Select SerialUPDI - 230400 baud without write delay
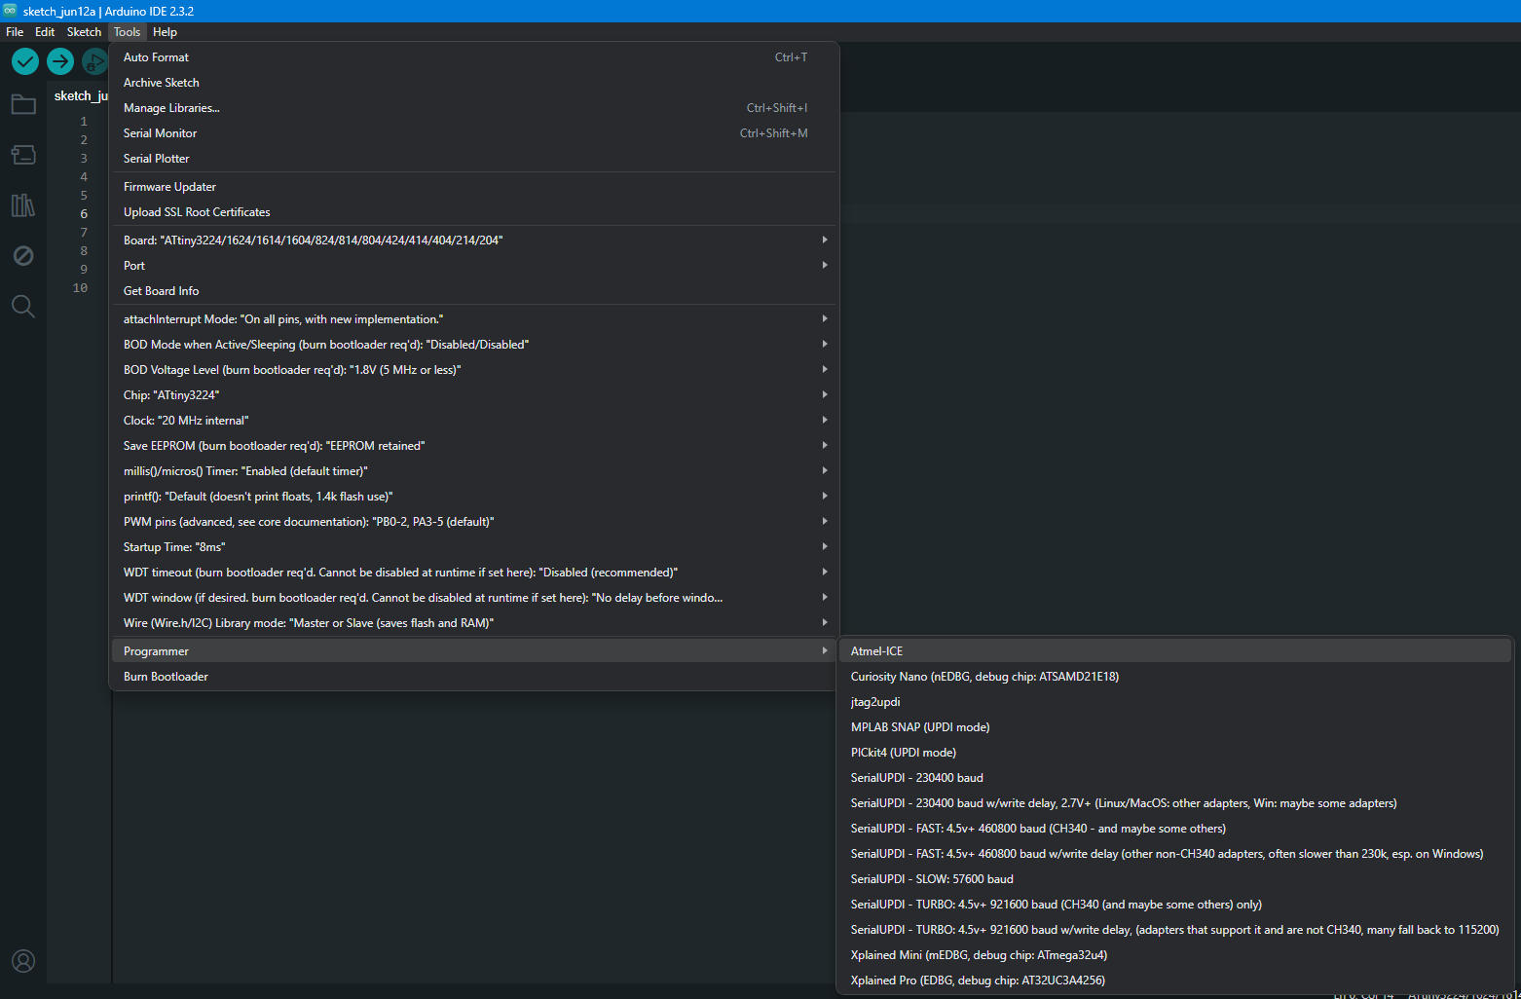 [x=1175, y=778]
